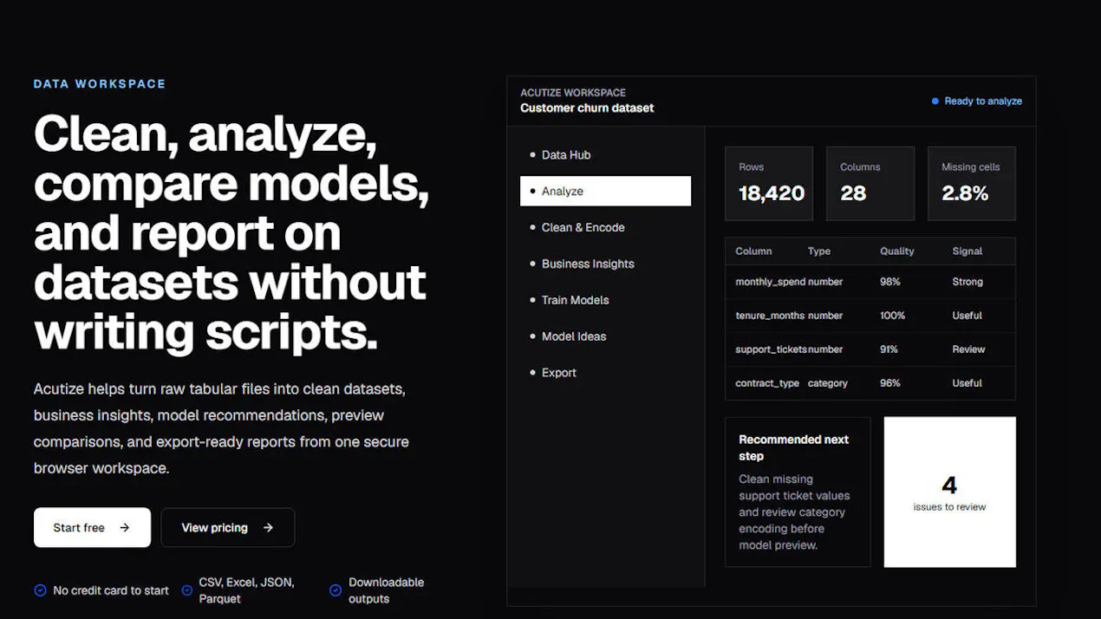Click the DATA WORKSPACE heading label
Viewport: 1101px width, 619px height.
[100, 84]
